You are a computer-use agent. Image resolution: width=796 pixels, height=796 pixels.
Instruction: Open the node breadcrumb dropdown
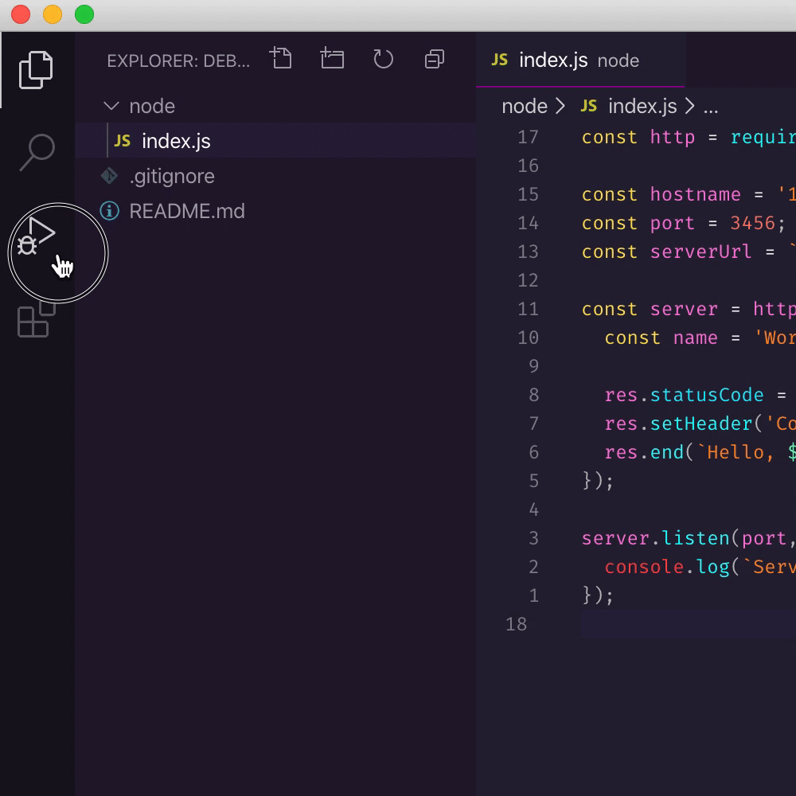point(525,105)
